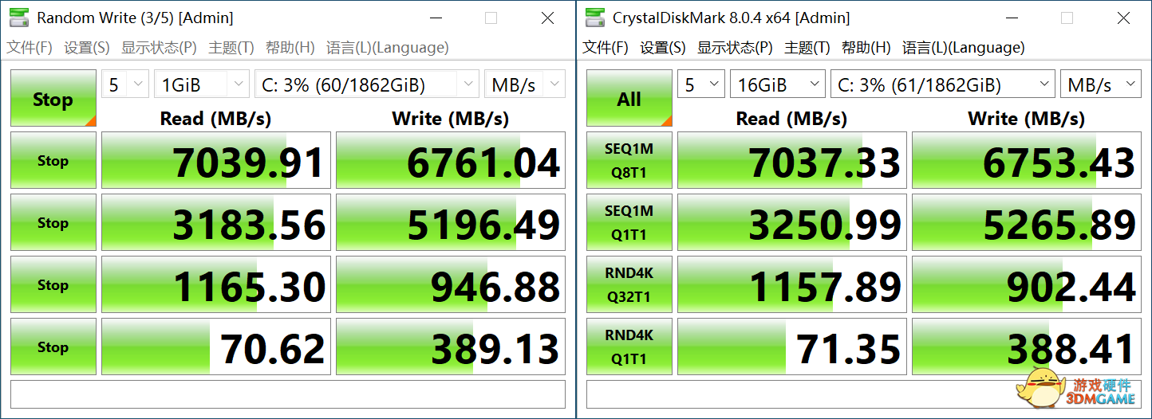The height and width of the screenshot is (419, 1152).
Task: Click the green All benchmark button
Action: [x=629, y=99]
